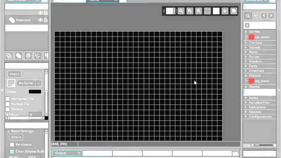
Task: Enable the Horizontal Tile checkbox
Action: coord(8,99)
